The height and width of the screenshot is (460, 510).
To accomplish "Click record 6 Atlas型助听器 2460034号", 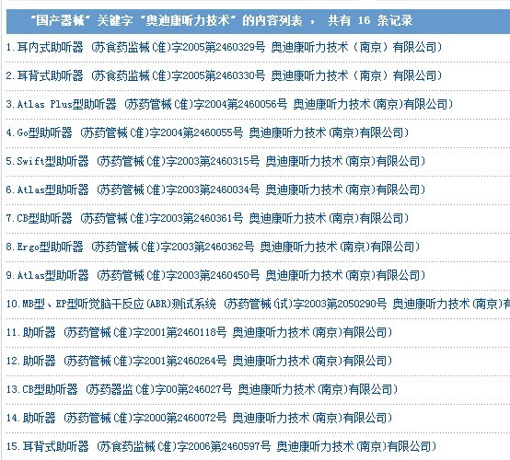I will tap(216, 190).
